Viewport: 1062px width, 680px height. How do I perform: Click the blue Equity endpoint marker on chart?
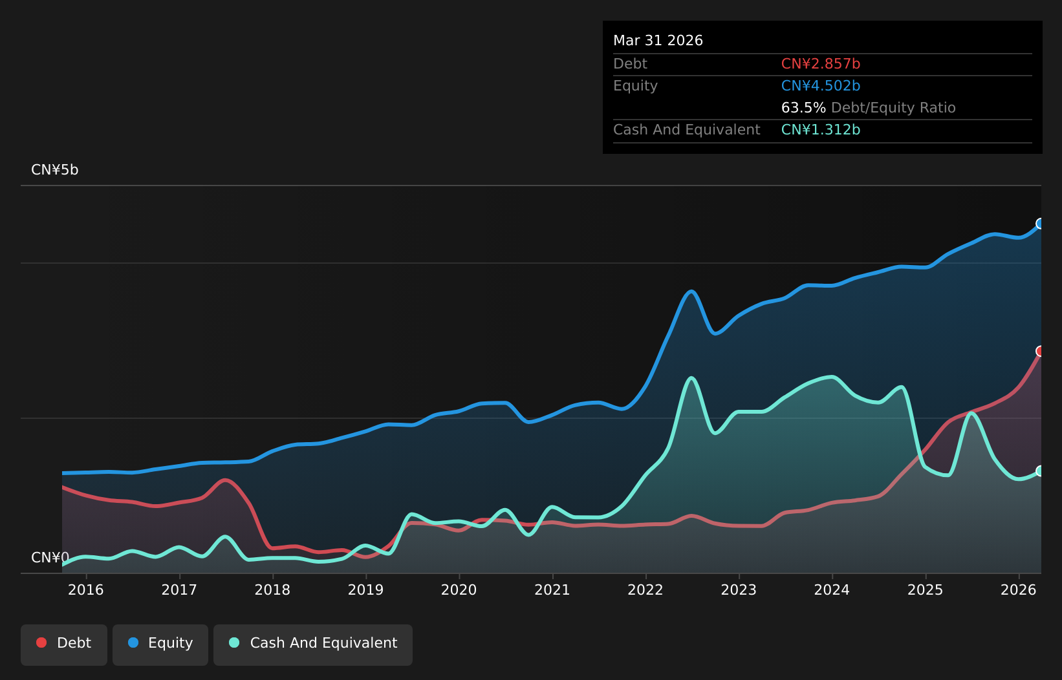[x=1041, y=224]
